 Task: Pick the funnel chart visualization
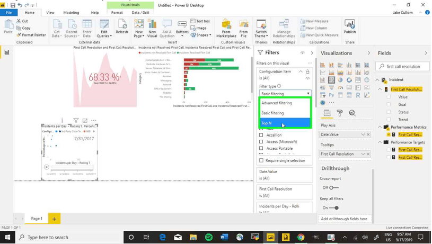pos(331,88)
